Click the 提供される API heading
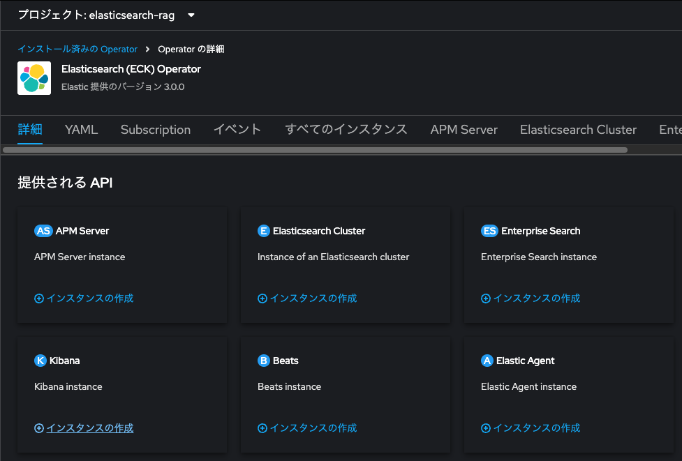 pyautogui.click(x=65, y=183)
